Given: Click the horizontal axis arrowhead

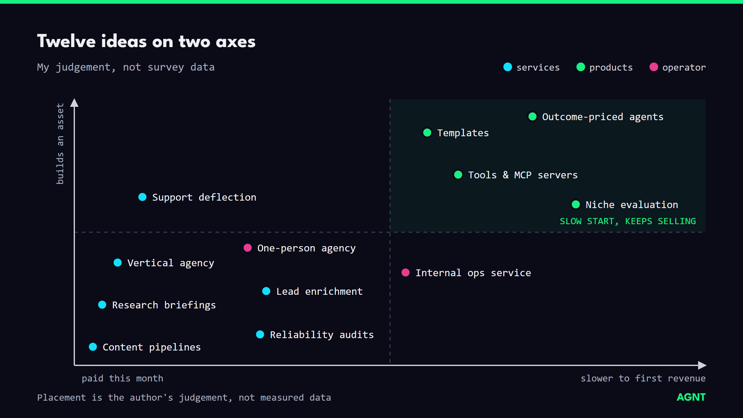Looking at the screenshot, I should click(702, 365).
